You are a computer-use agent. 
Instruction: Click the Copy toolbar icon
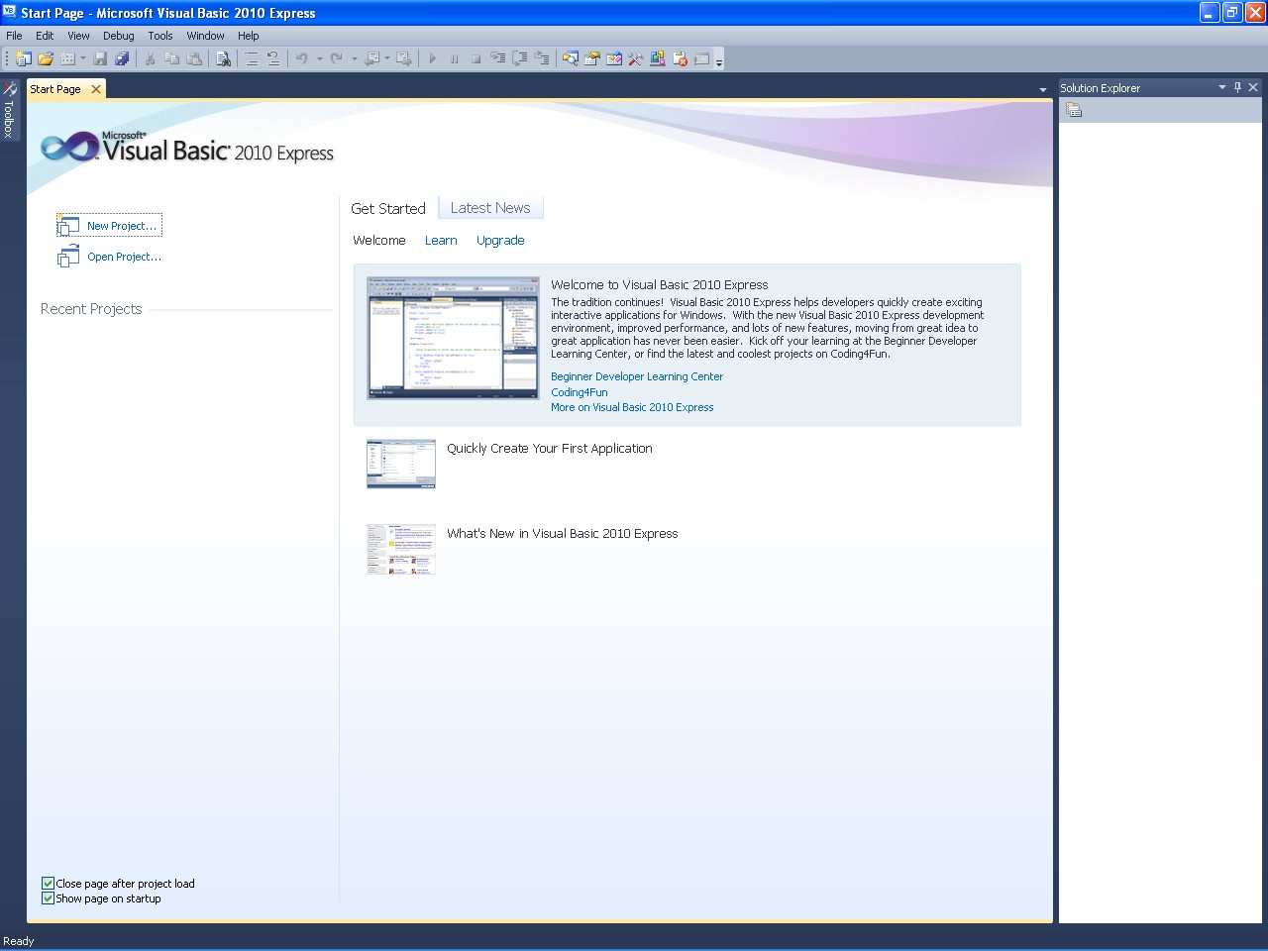pyautogui.click(x=171, y=58)
